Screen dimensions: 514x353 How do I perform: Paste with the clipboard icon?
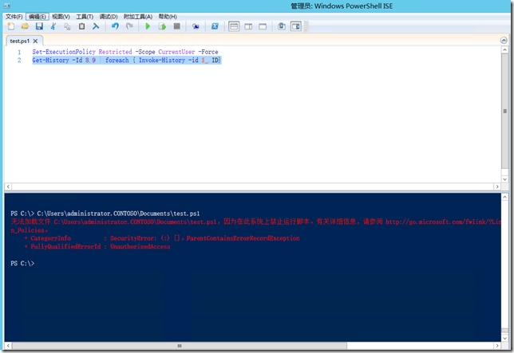[x=81, y=26]
